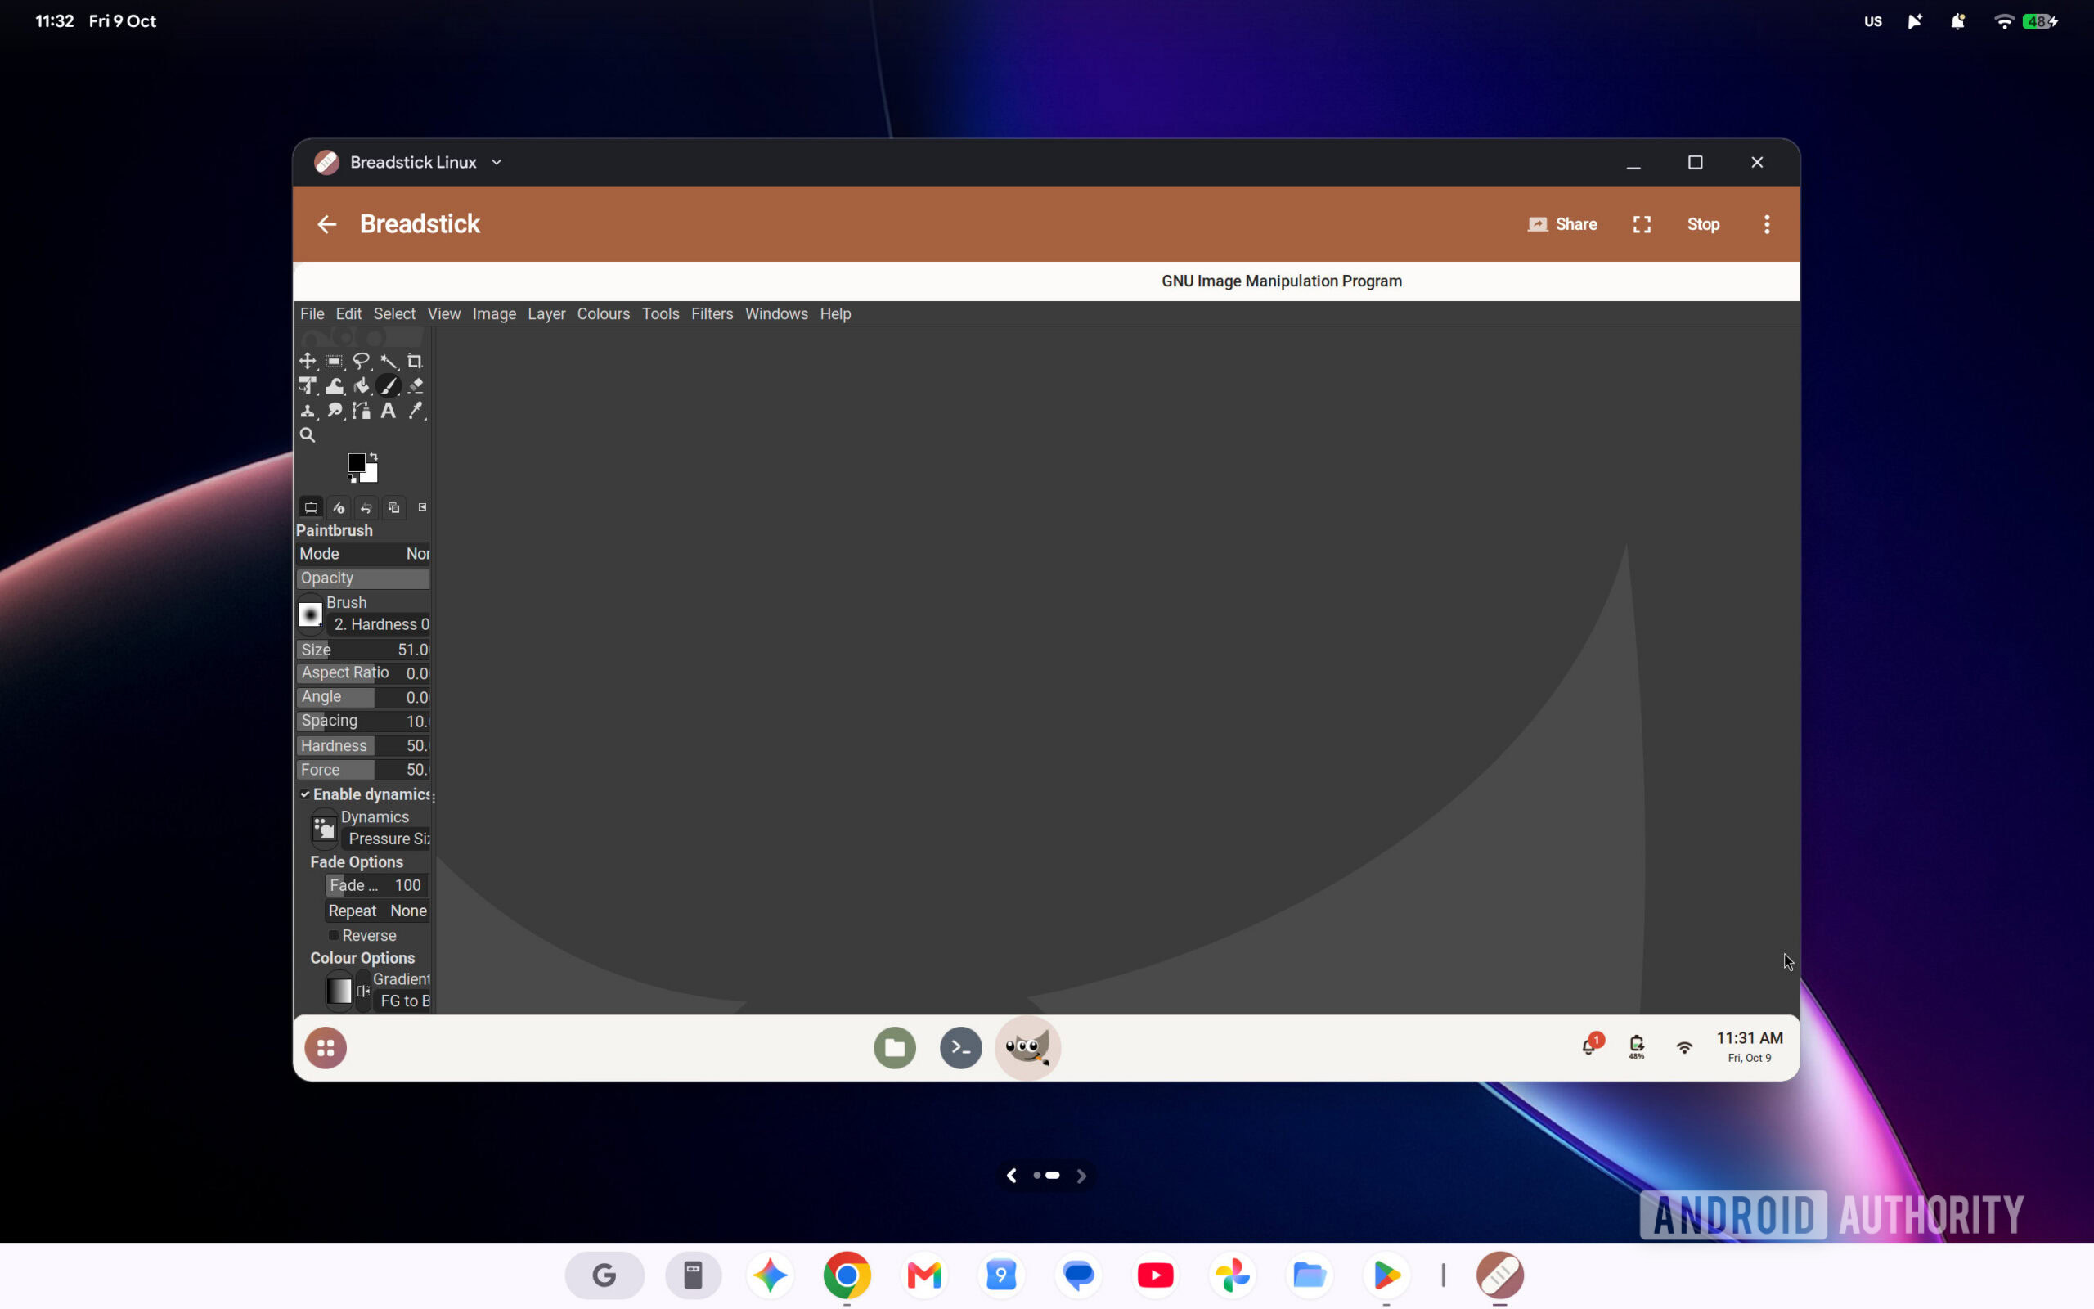The height and width of the screenshot is (1309, 2094).
Task: Open the Colours menu
Action: point(603,314)
